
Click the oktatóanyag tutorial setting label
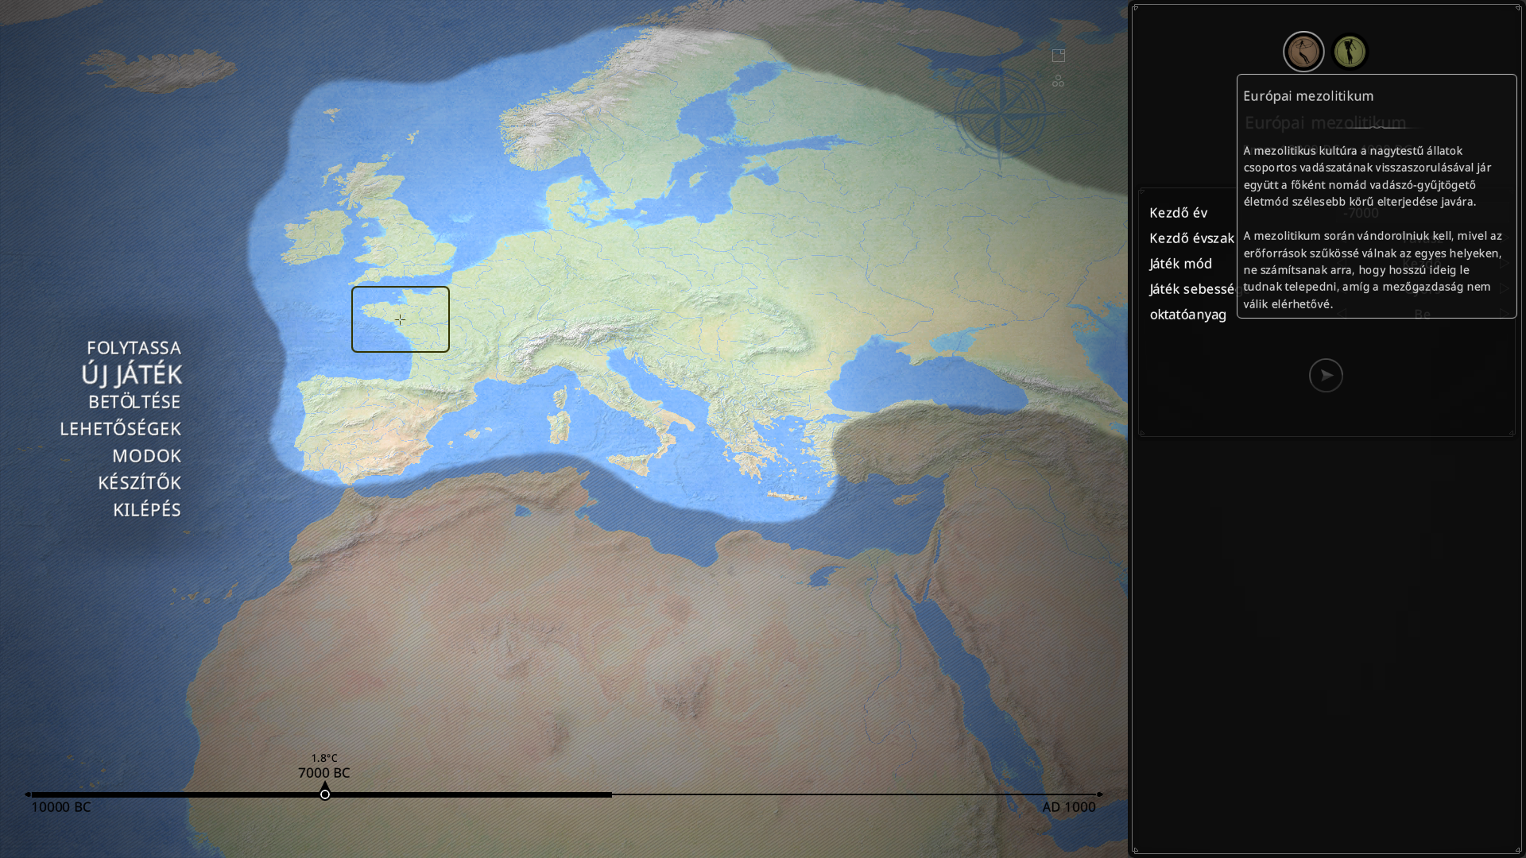point(1187,315)
